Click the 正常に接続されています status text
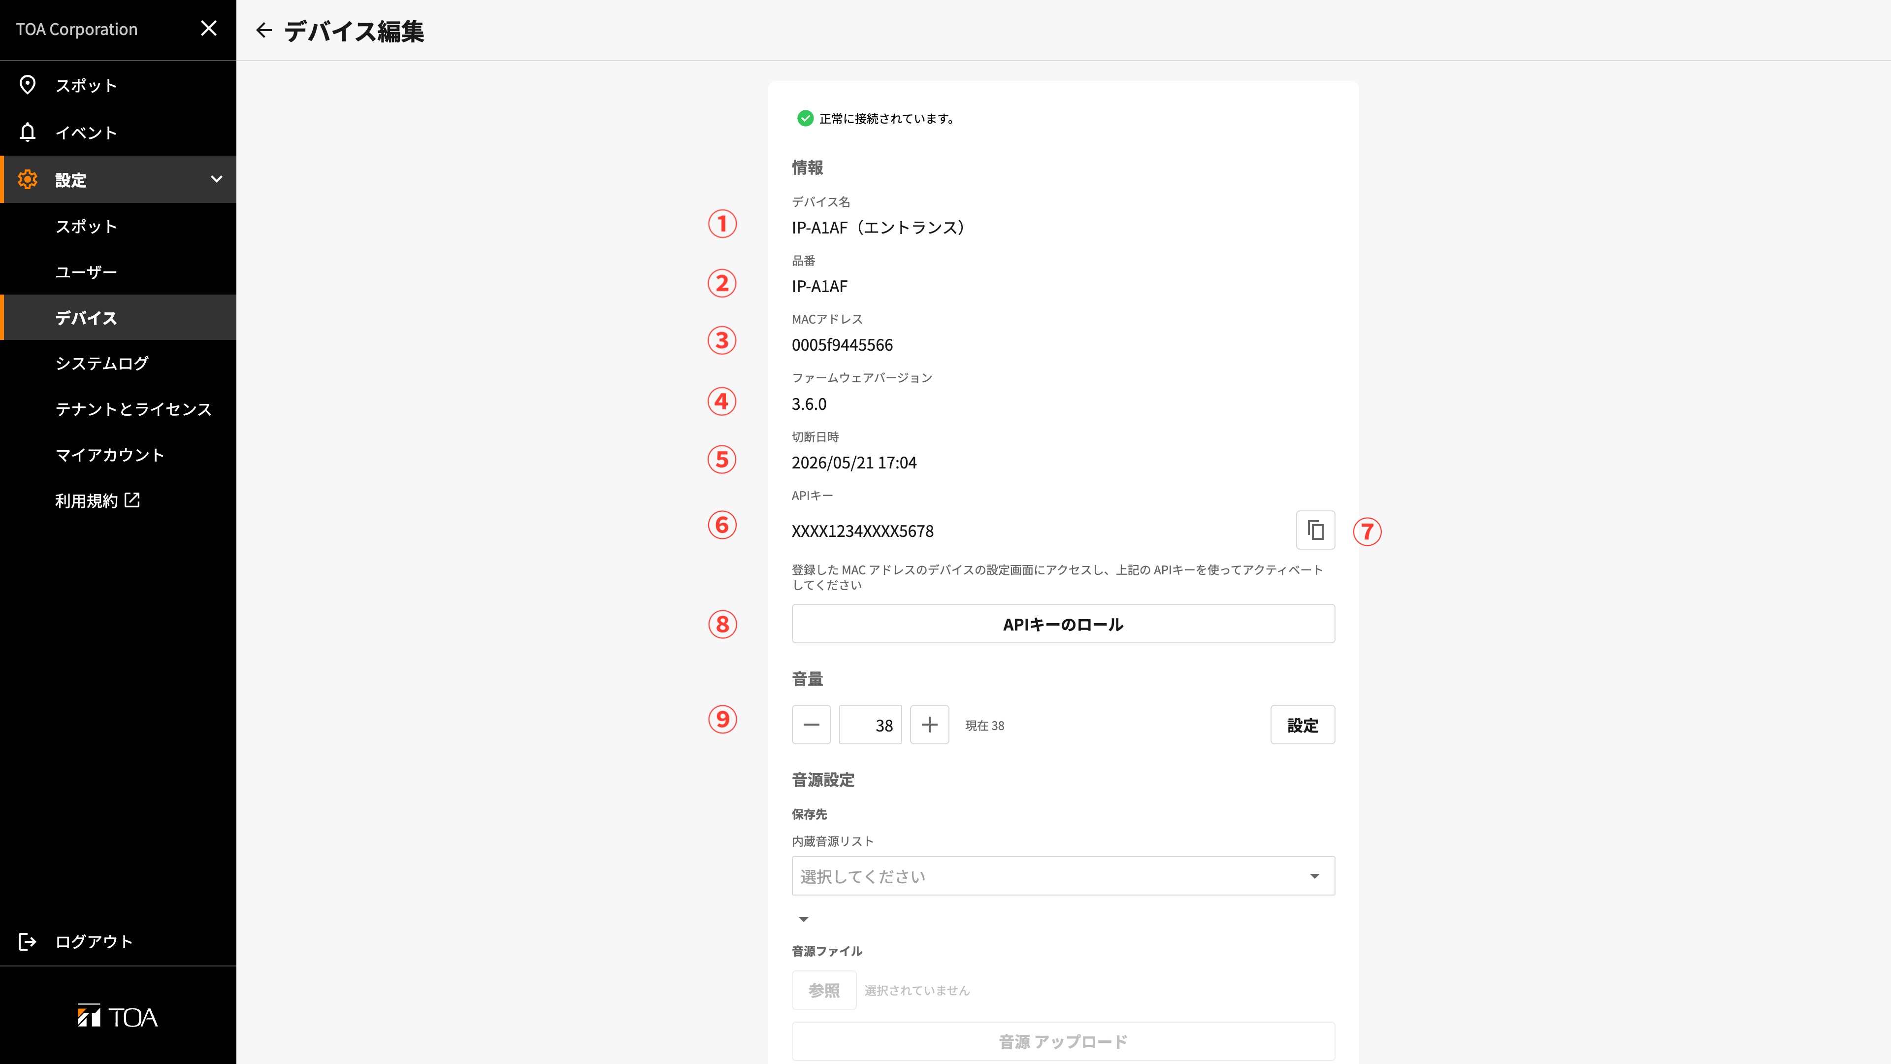 (887, 118)
